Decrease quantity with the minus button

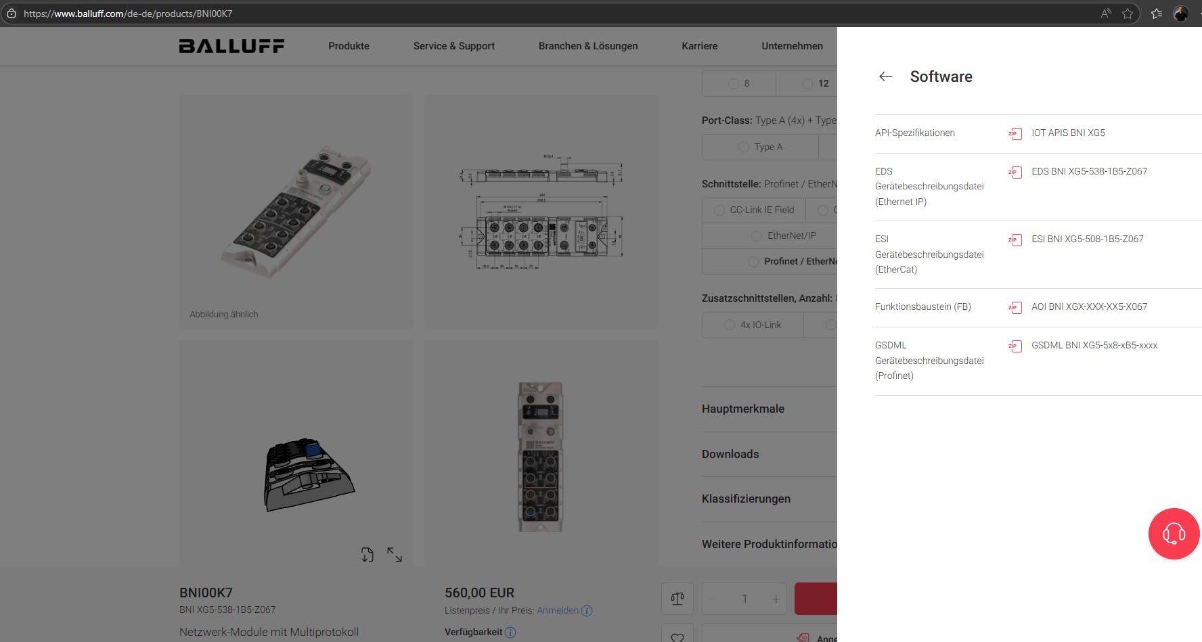711,599
